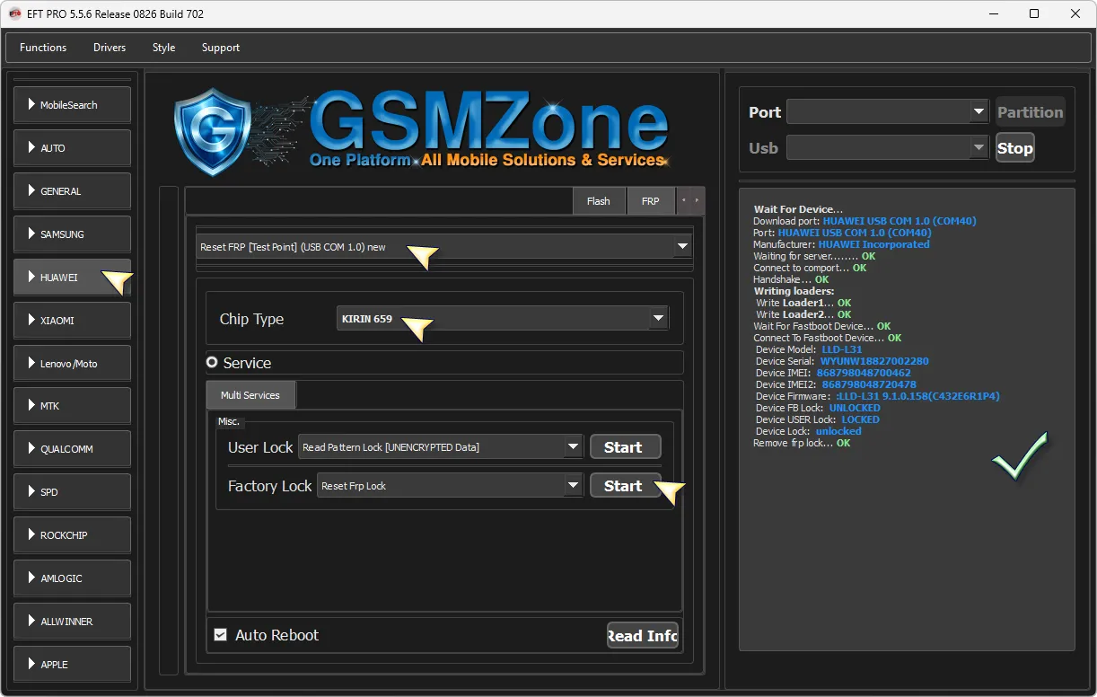The width and height of the screenshot is (1097, 697).
Task: Open the Support menu
Action: (221, 48)
